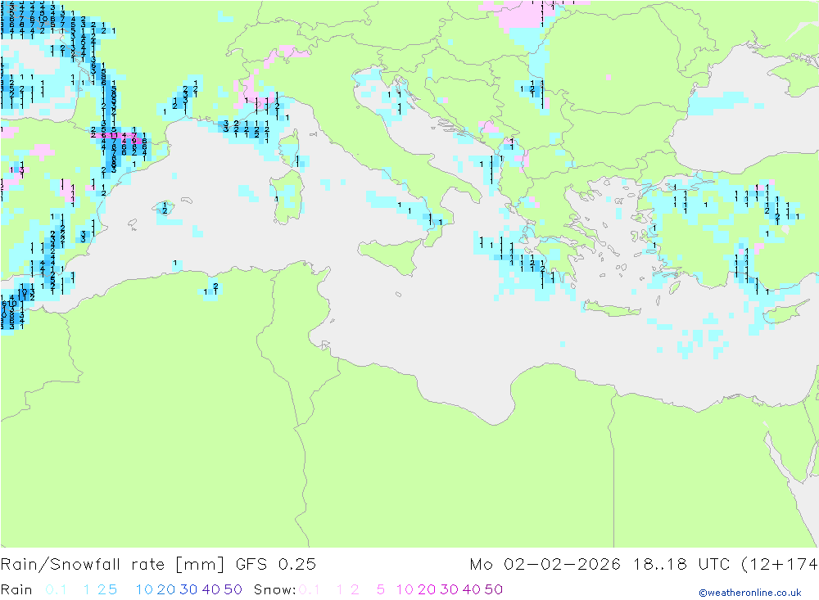Pick the Rain 20 legend color value
Viewport: 819px width, 600px height.
point(166,589)
